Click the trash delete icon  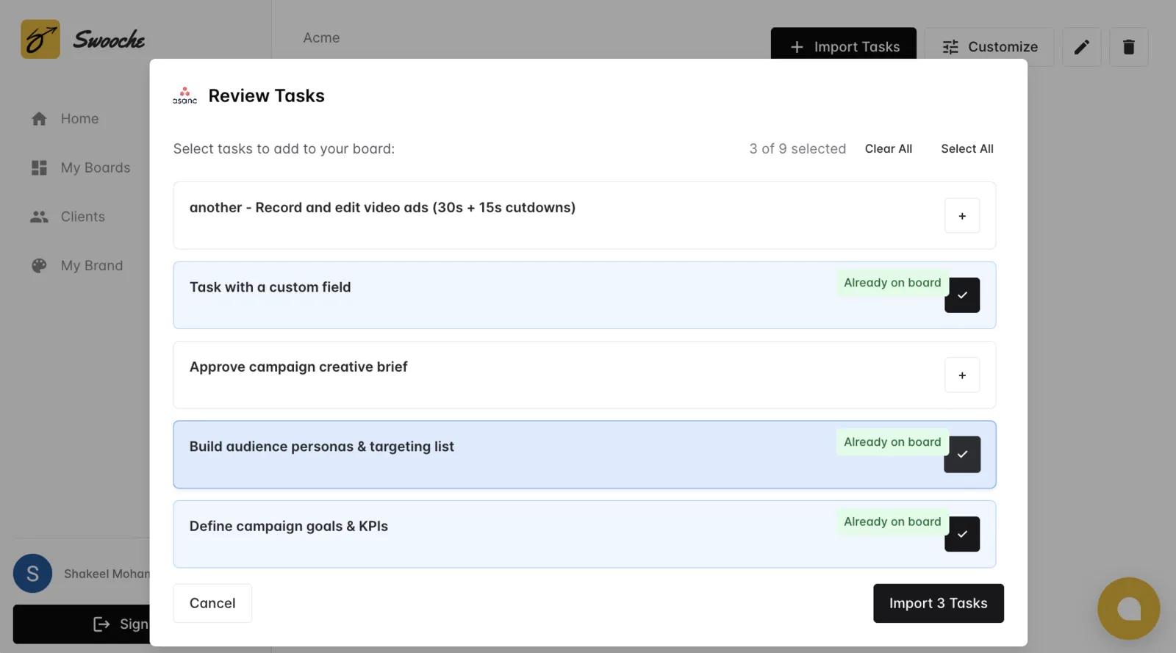pos(1128,47)
